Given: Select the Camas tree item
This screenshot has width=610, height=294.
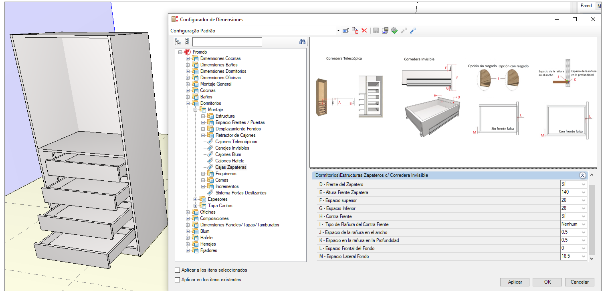Looking at the screenshot, I should (222, 180).
